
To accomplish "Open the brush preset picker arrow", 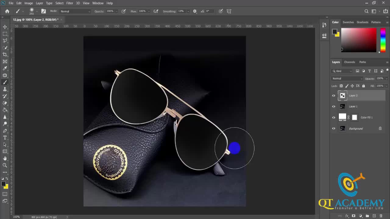I will point(37,11).
